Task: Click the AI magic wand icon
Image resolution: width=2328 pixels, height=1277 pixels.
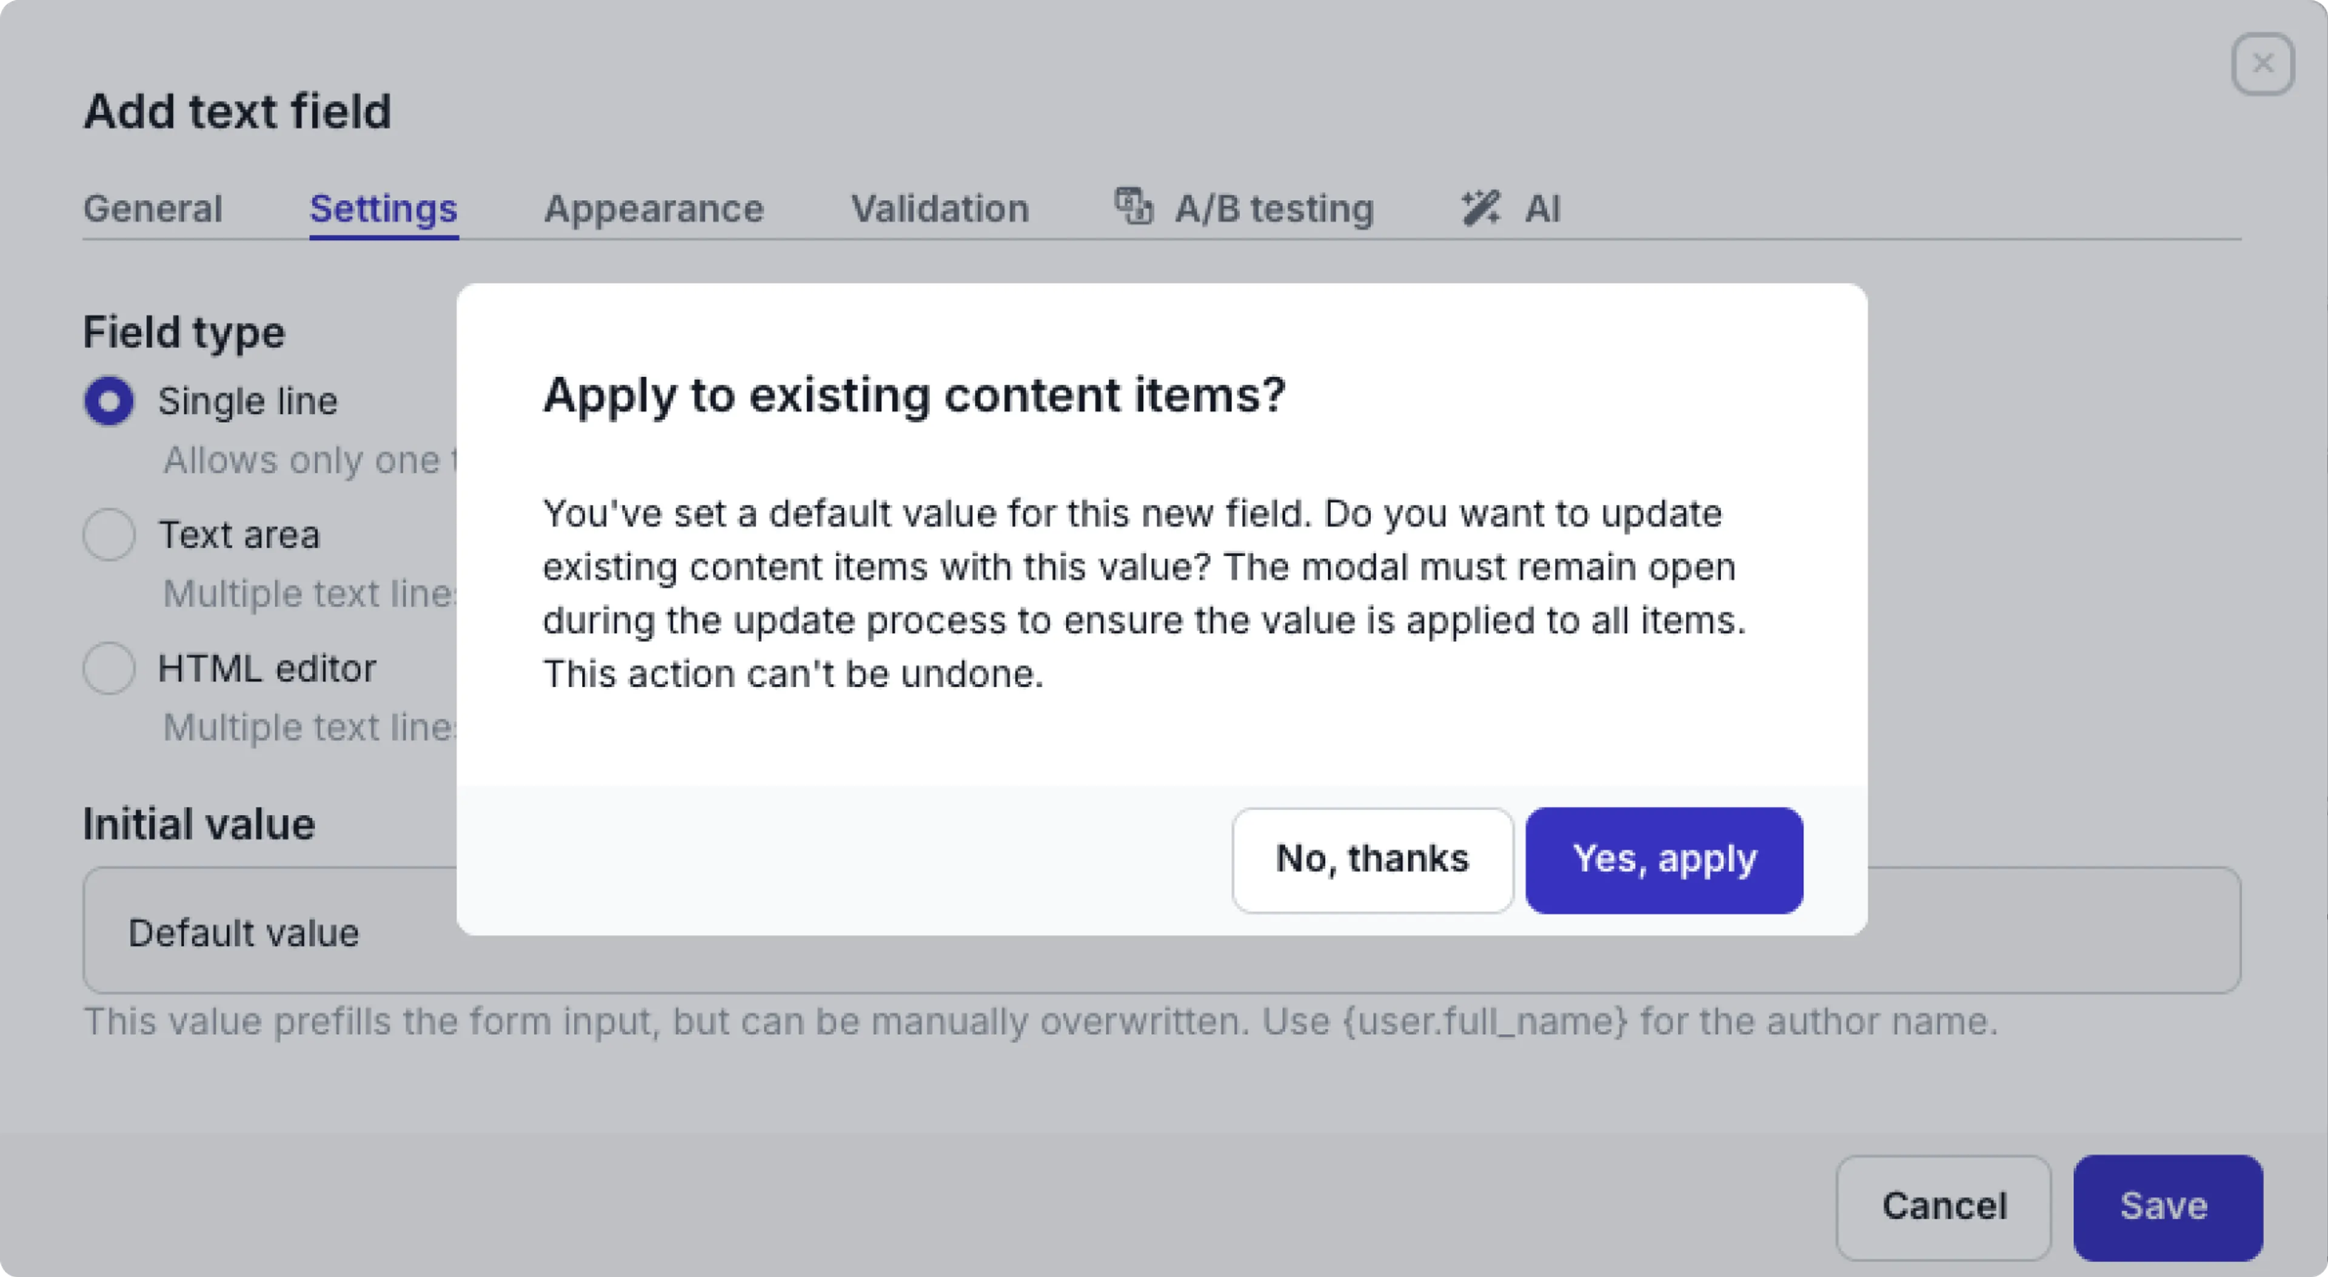Action: point(1480,208)
